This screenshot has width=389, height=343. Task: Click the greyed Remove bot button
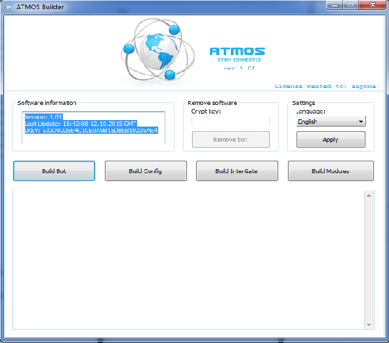click(231, 140)
